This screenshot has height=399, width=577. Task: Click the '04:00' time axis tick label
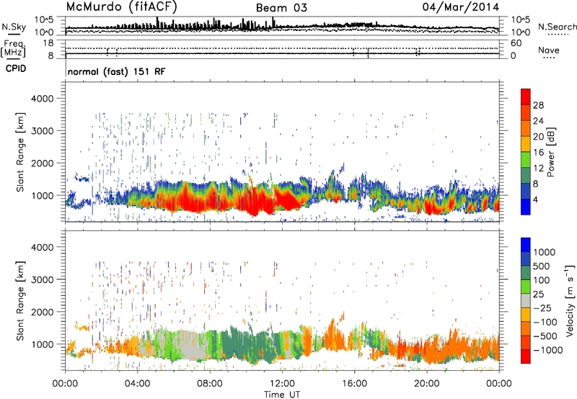(x=137, y=384)
